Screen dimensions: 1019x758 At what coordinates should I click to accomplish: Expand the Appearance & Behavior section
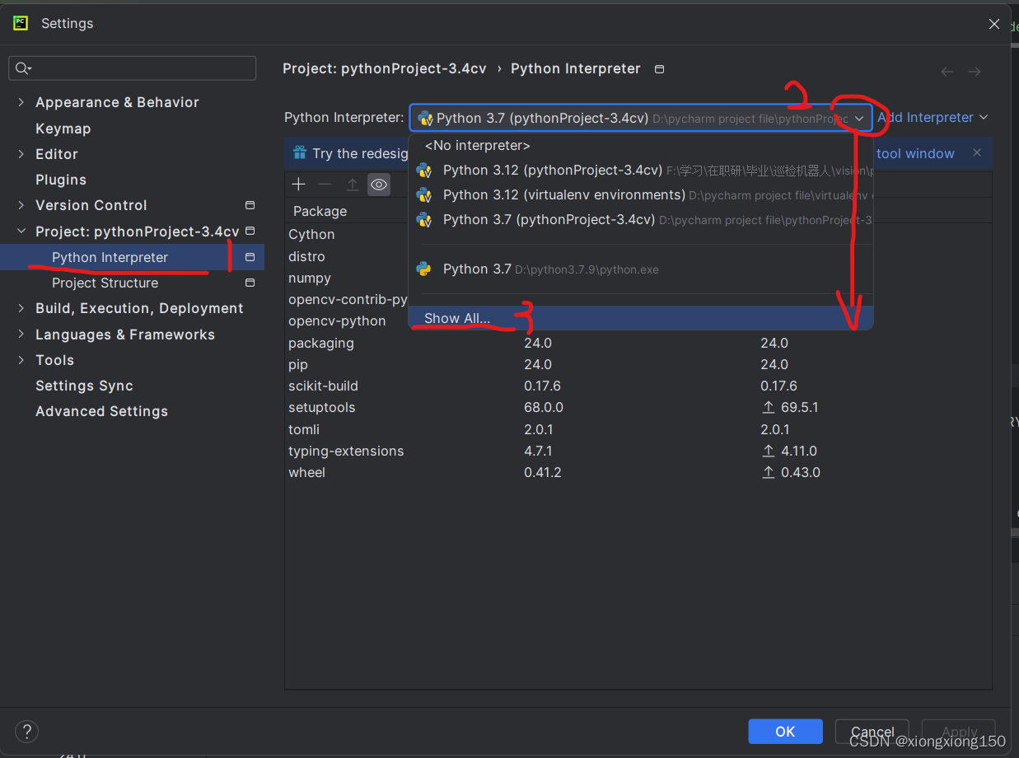pyautogui.click(x=21, y=102)
